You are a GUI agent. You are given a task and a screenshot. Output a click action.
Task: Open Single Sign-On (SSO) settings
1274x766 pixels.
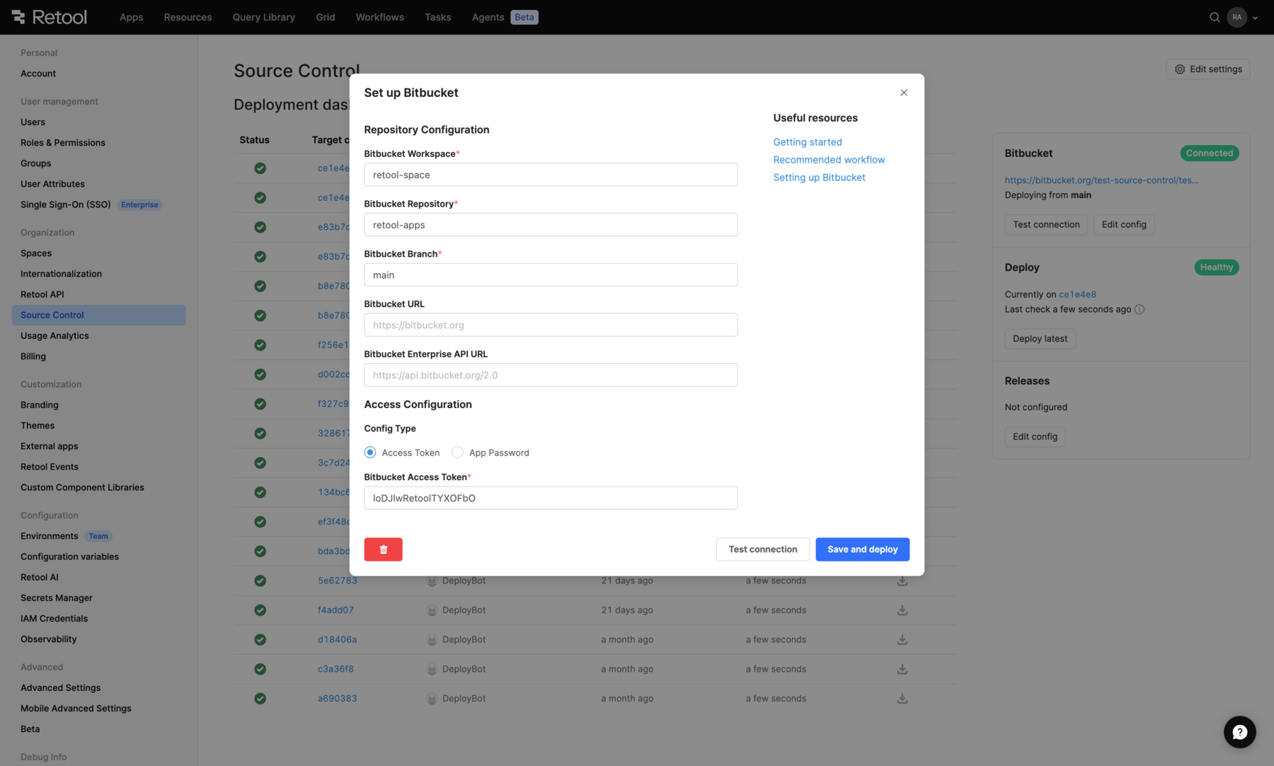[66, 204]
